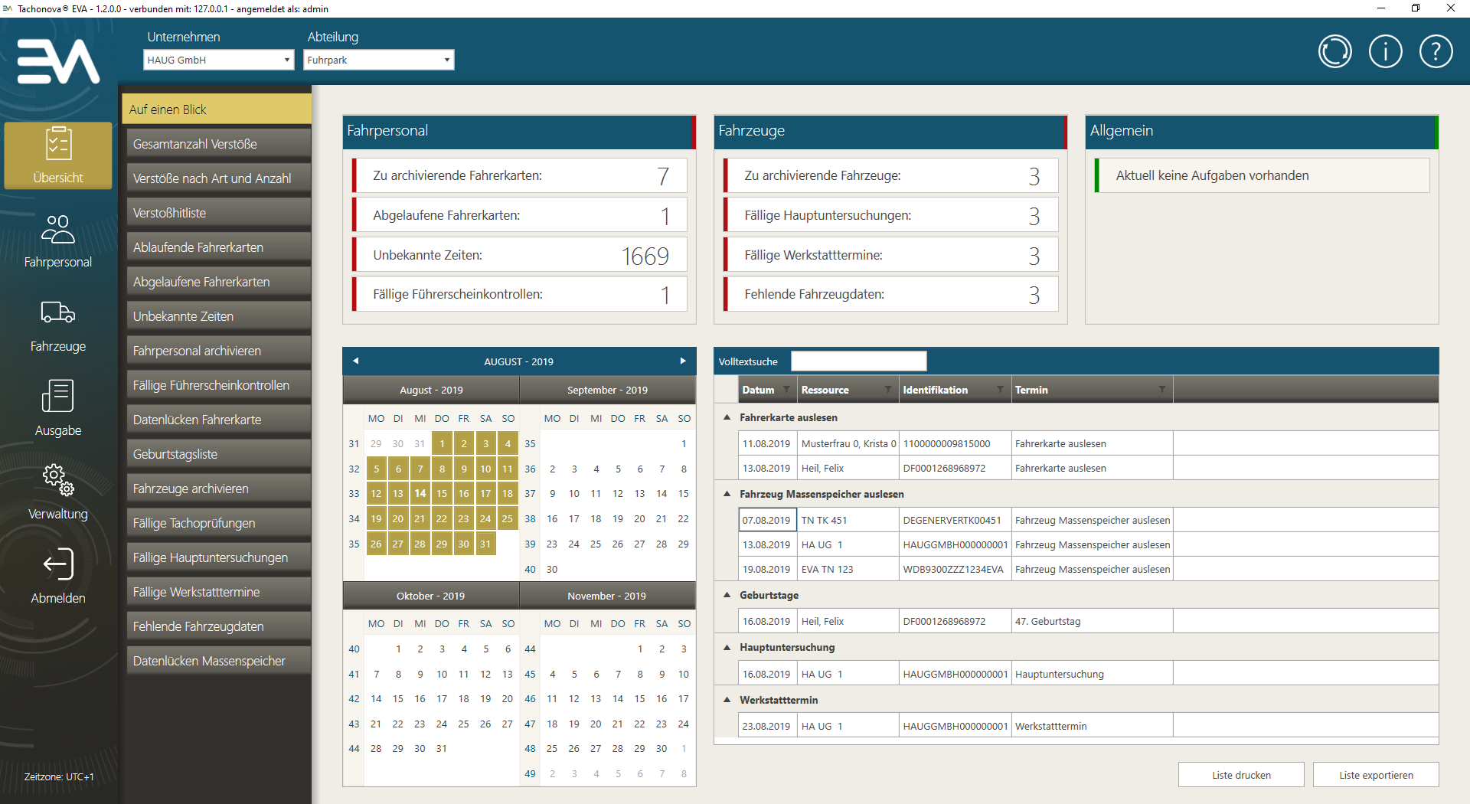The width and height of the screenshot is (1470, 804).
Task: Open the Ausgabe report icon
Action: tap(58, 397)
